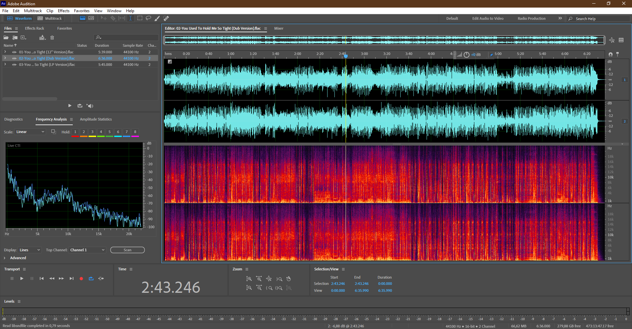Screen dimensions: 632x329
Task: Click the Import File icon
Action: click(x=15, y=38)
